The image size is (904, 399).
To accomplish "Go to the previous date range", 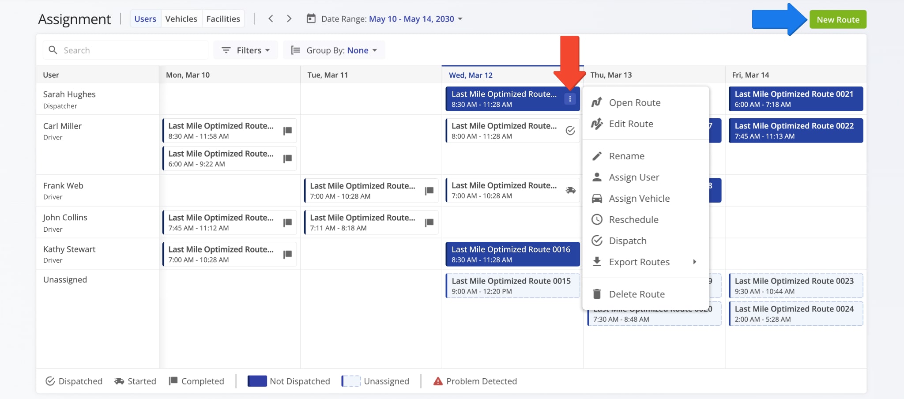I will coord(271,19).
